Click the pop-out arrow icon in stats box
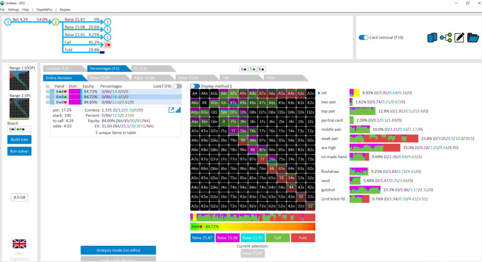This screenshot has width=482, height=262. (x=171, y=110)
